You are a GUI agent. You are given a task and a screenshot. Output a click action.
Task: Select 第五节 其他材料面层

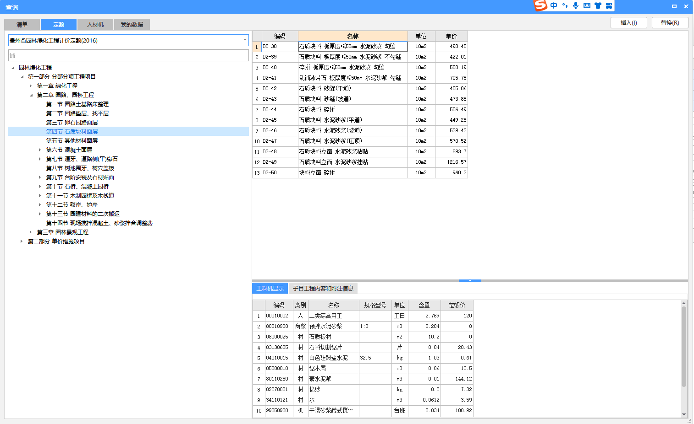pyautogui.click(x=72, y=141)
